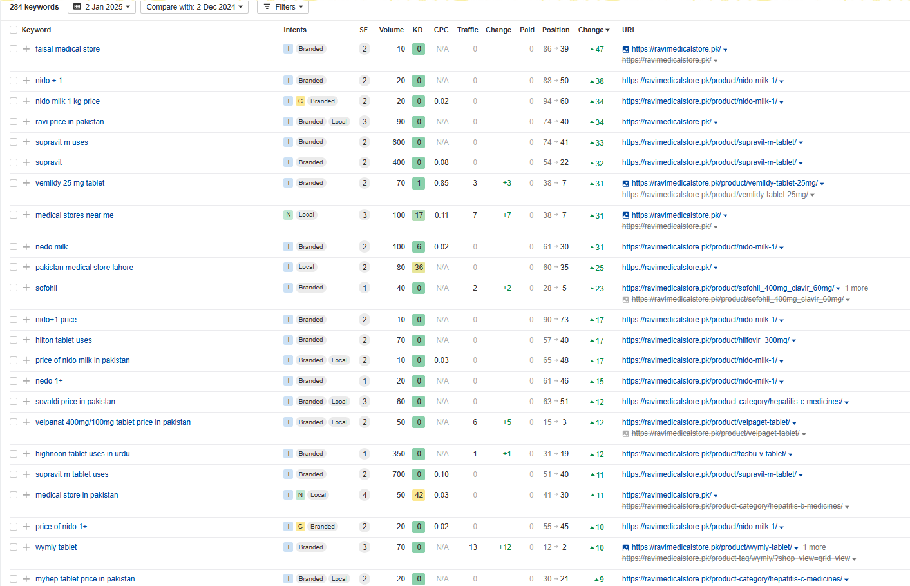Click the plus icon beside 'wymly tablet'
This screenshot has width=910, height=586.
tap(26, 547)
